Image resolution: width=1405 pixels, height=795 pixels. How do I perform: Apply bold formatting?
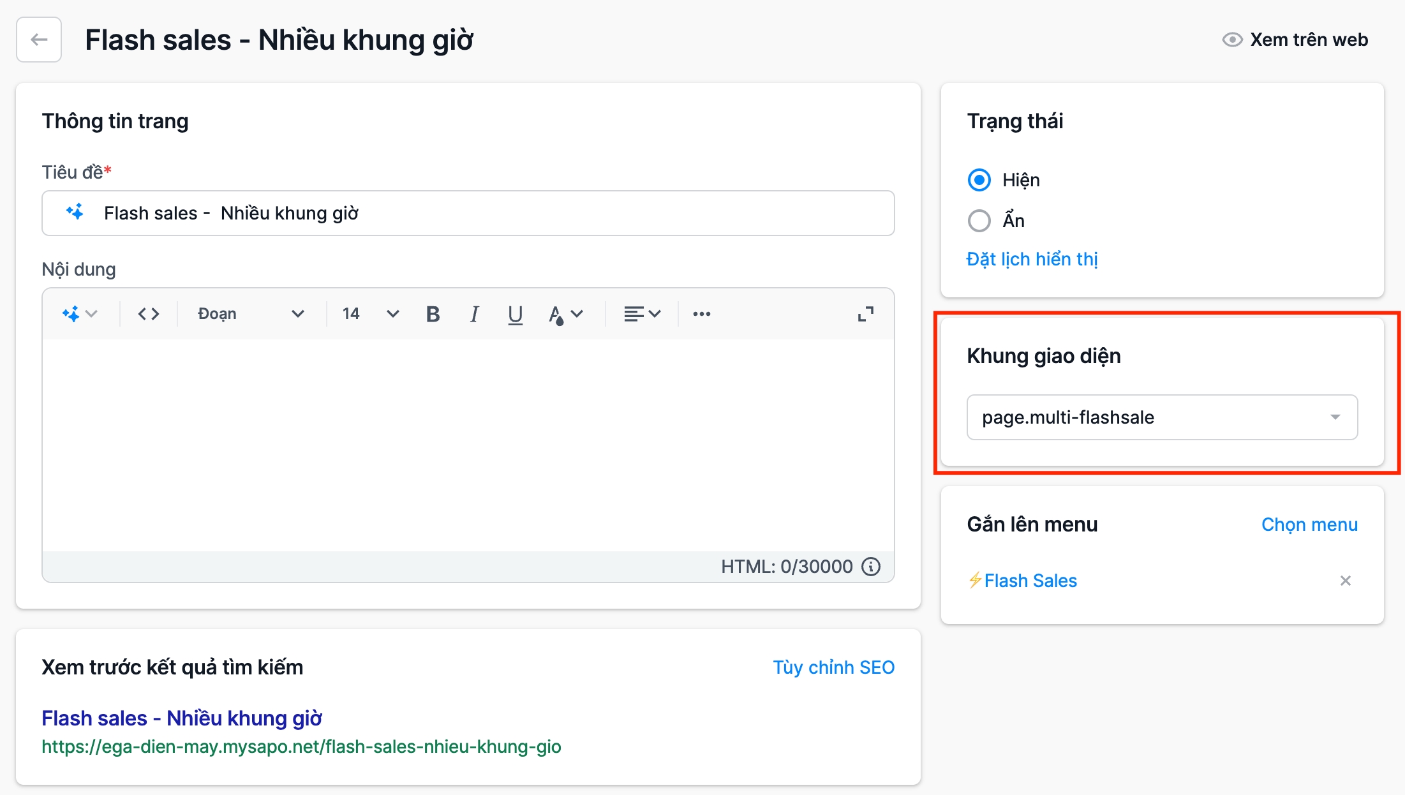[433, 314]
